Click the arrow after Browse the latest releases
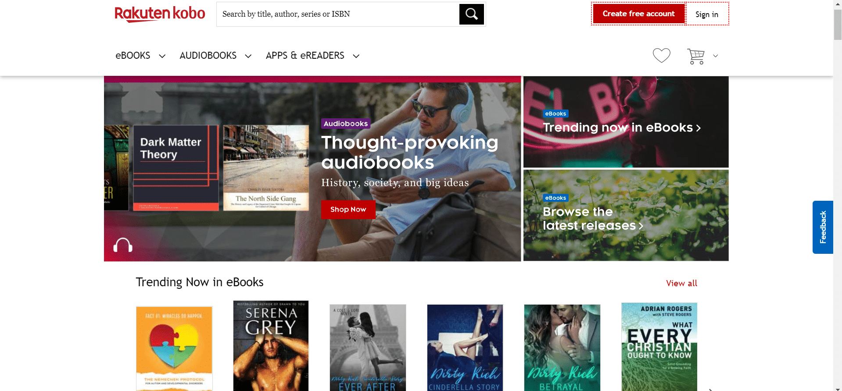 click(x=641, y=226)
